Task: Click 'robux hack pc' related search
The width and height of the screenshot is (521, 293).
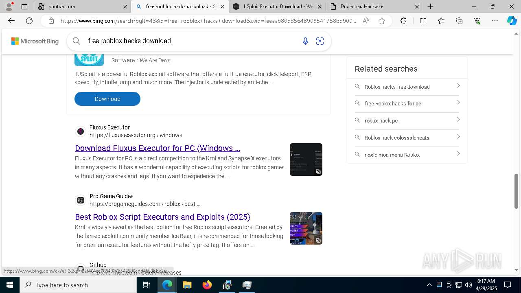Action: [x=381, y=120]
